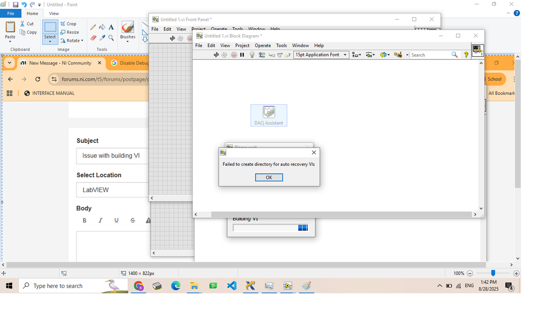Image resolution: width=534 pixels, height=314 pixels.
Task: Open Paint's File tab
Action: (x=11, y=13)
